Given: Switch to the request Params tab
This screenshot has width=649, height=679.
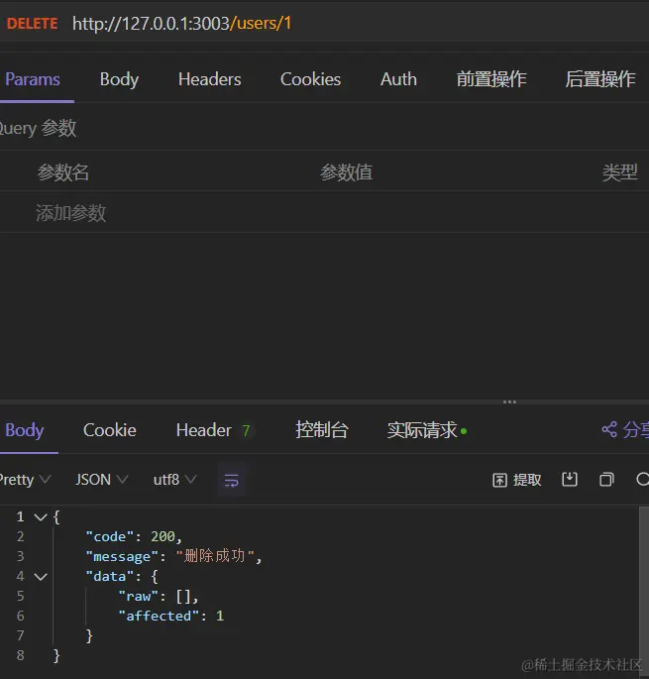Looking at the screenshot, I should [x=33, y=79].
